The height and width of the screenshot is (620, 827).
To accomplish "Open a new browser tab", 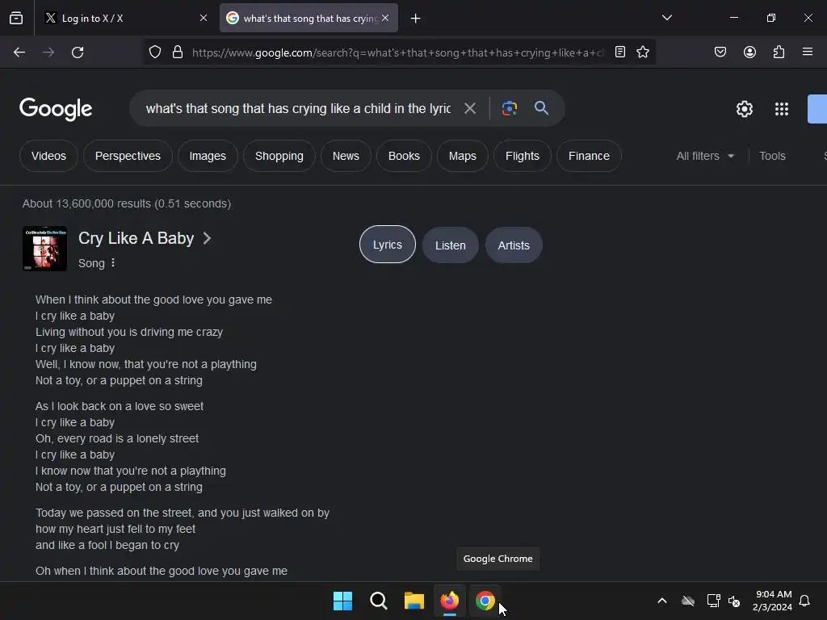I will (416, 19).
